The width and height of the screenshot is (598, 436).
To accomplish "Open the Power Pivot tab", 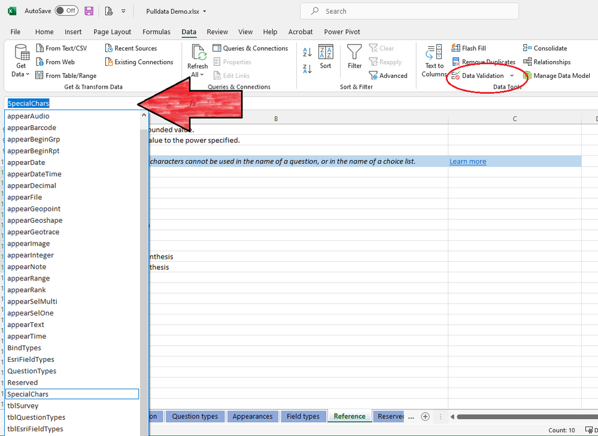I will click(x=342, y=32).
